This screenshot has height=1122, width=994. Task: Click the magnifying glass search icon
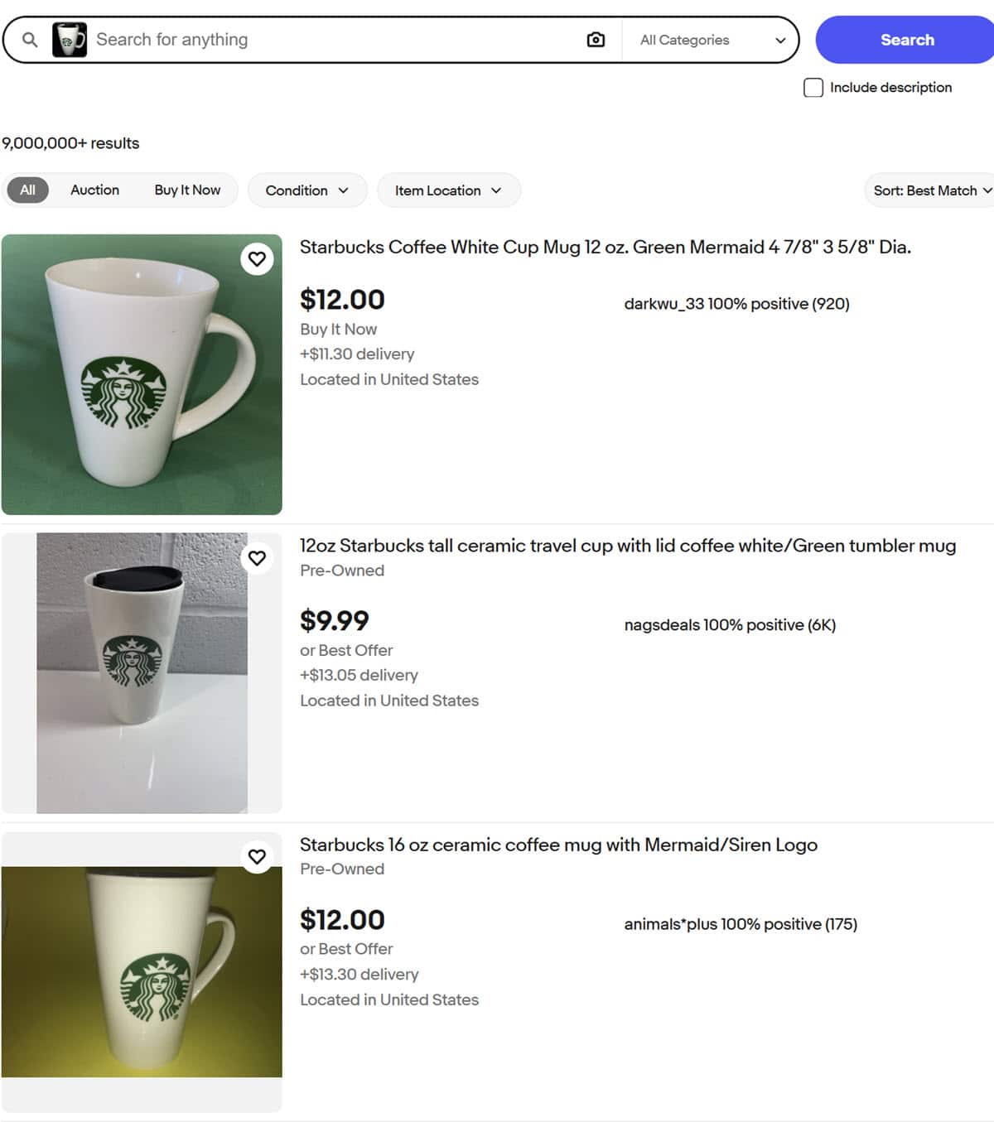[30, 40]
